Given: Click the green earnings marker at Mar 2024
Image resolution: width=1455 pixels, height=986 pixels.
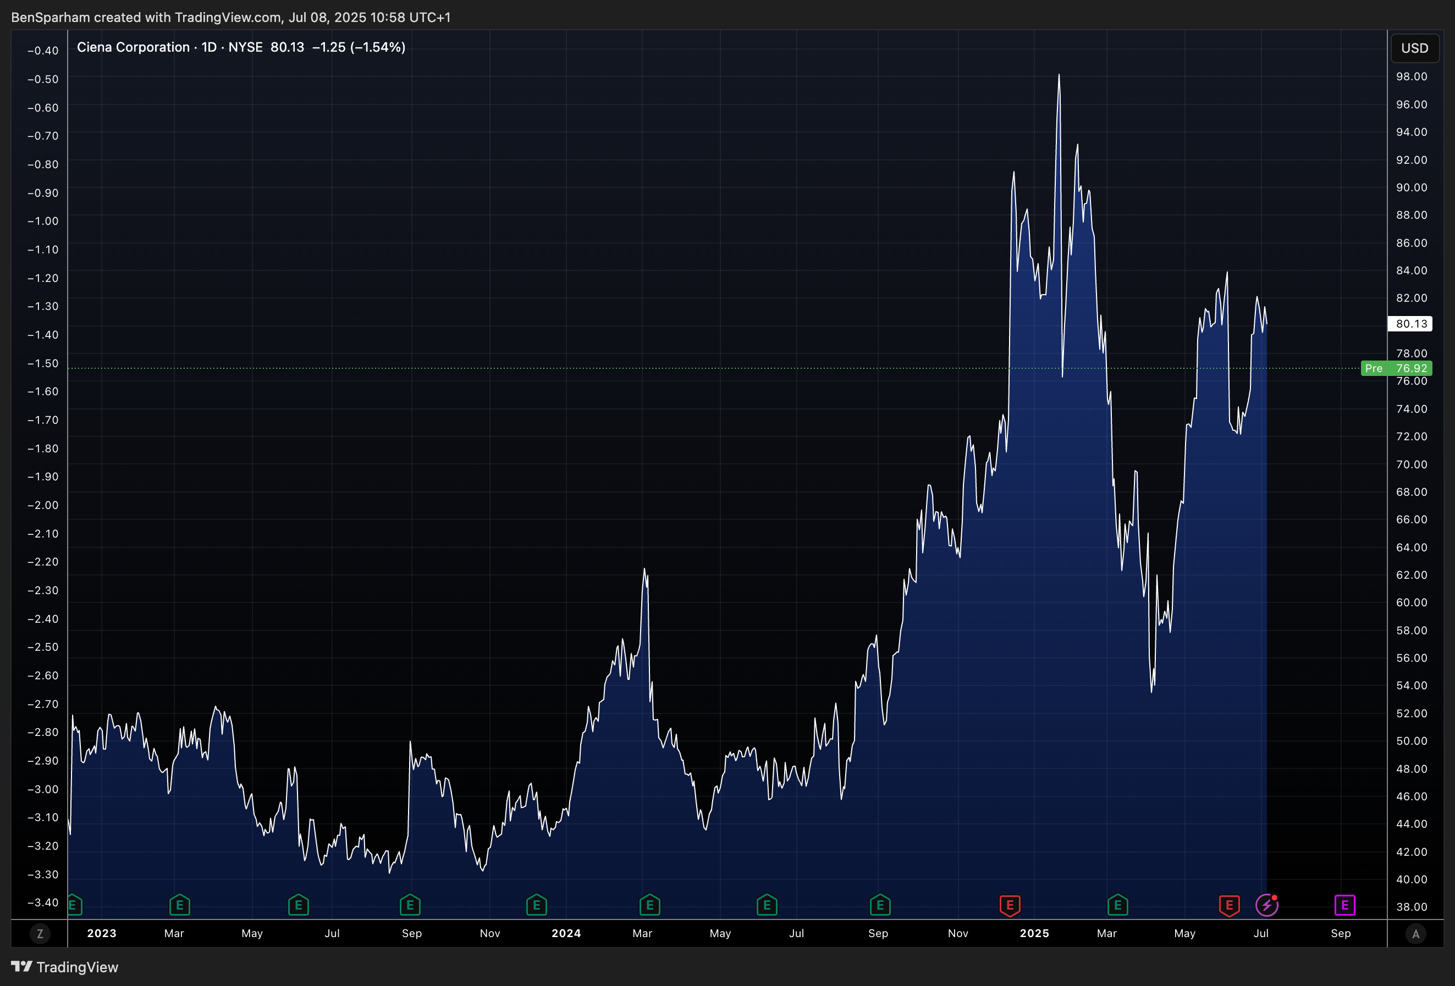Looking at the screenshot, I should click(x=650, y=905).
